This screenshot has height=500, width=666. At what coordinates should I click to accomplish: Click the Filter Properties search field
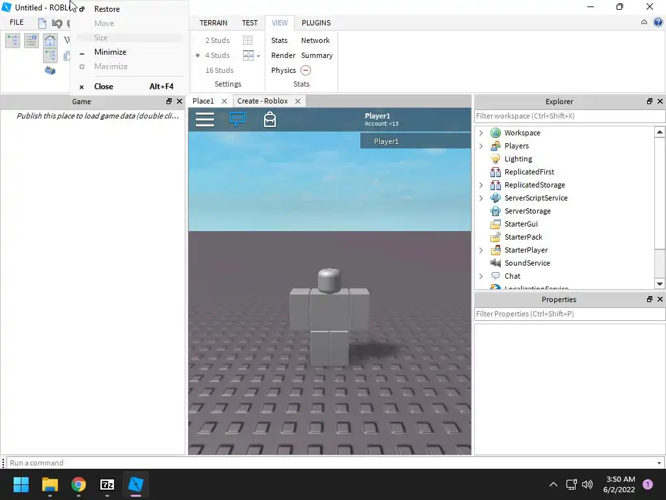pyautogui.click(x=570, y=314)
